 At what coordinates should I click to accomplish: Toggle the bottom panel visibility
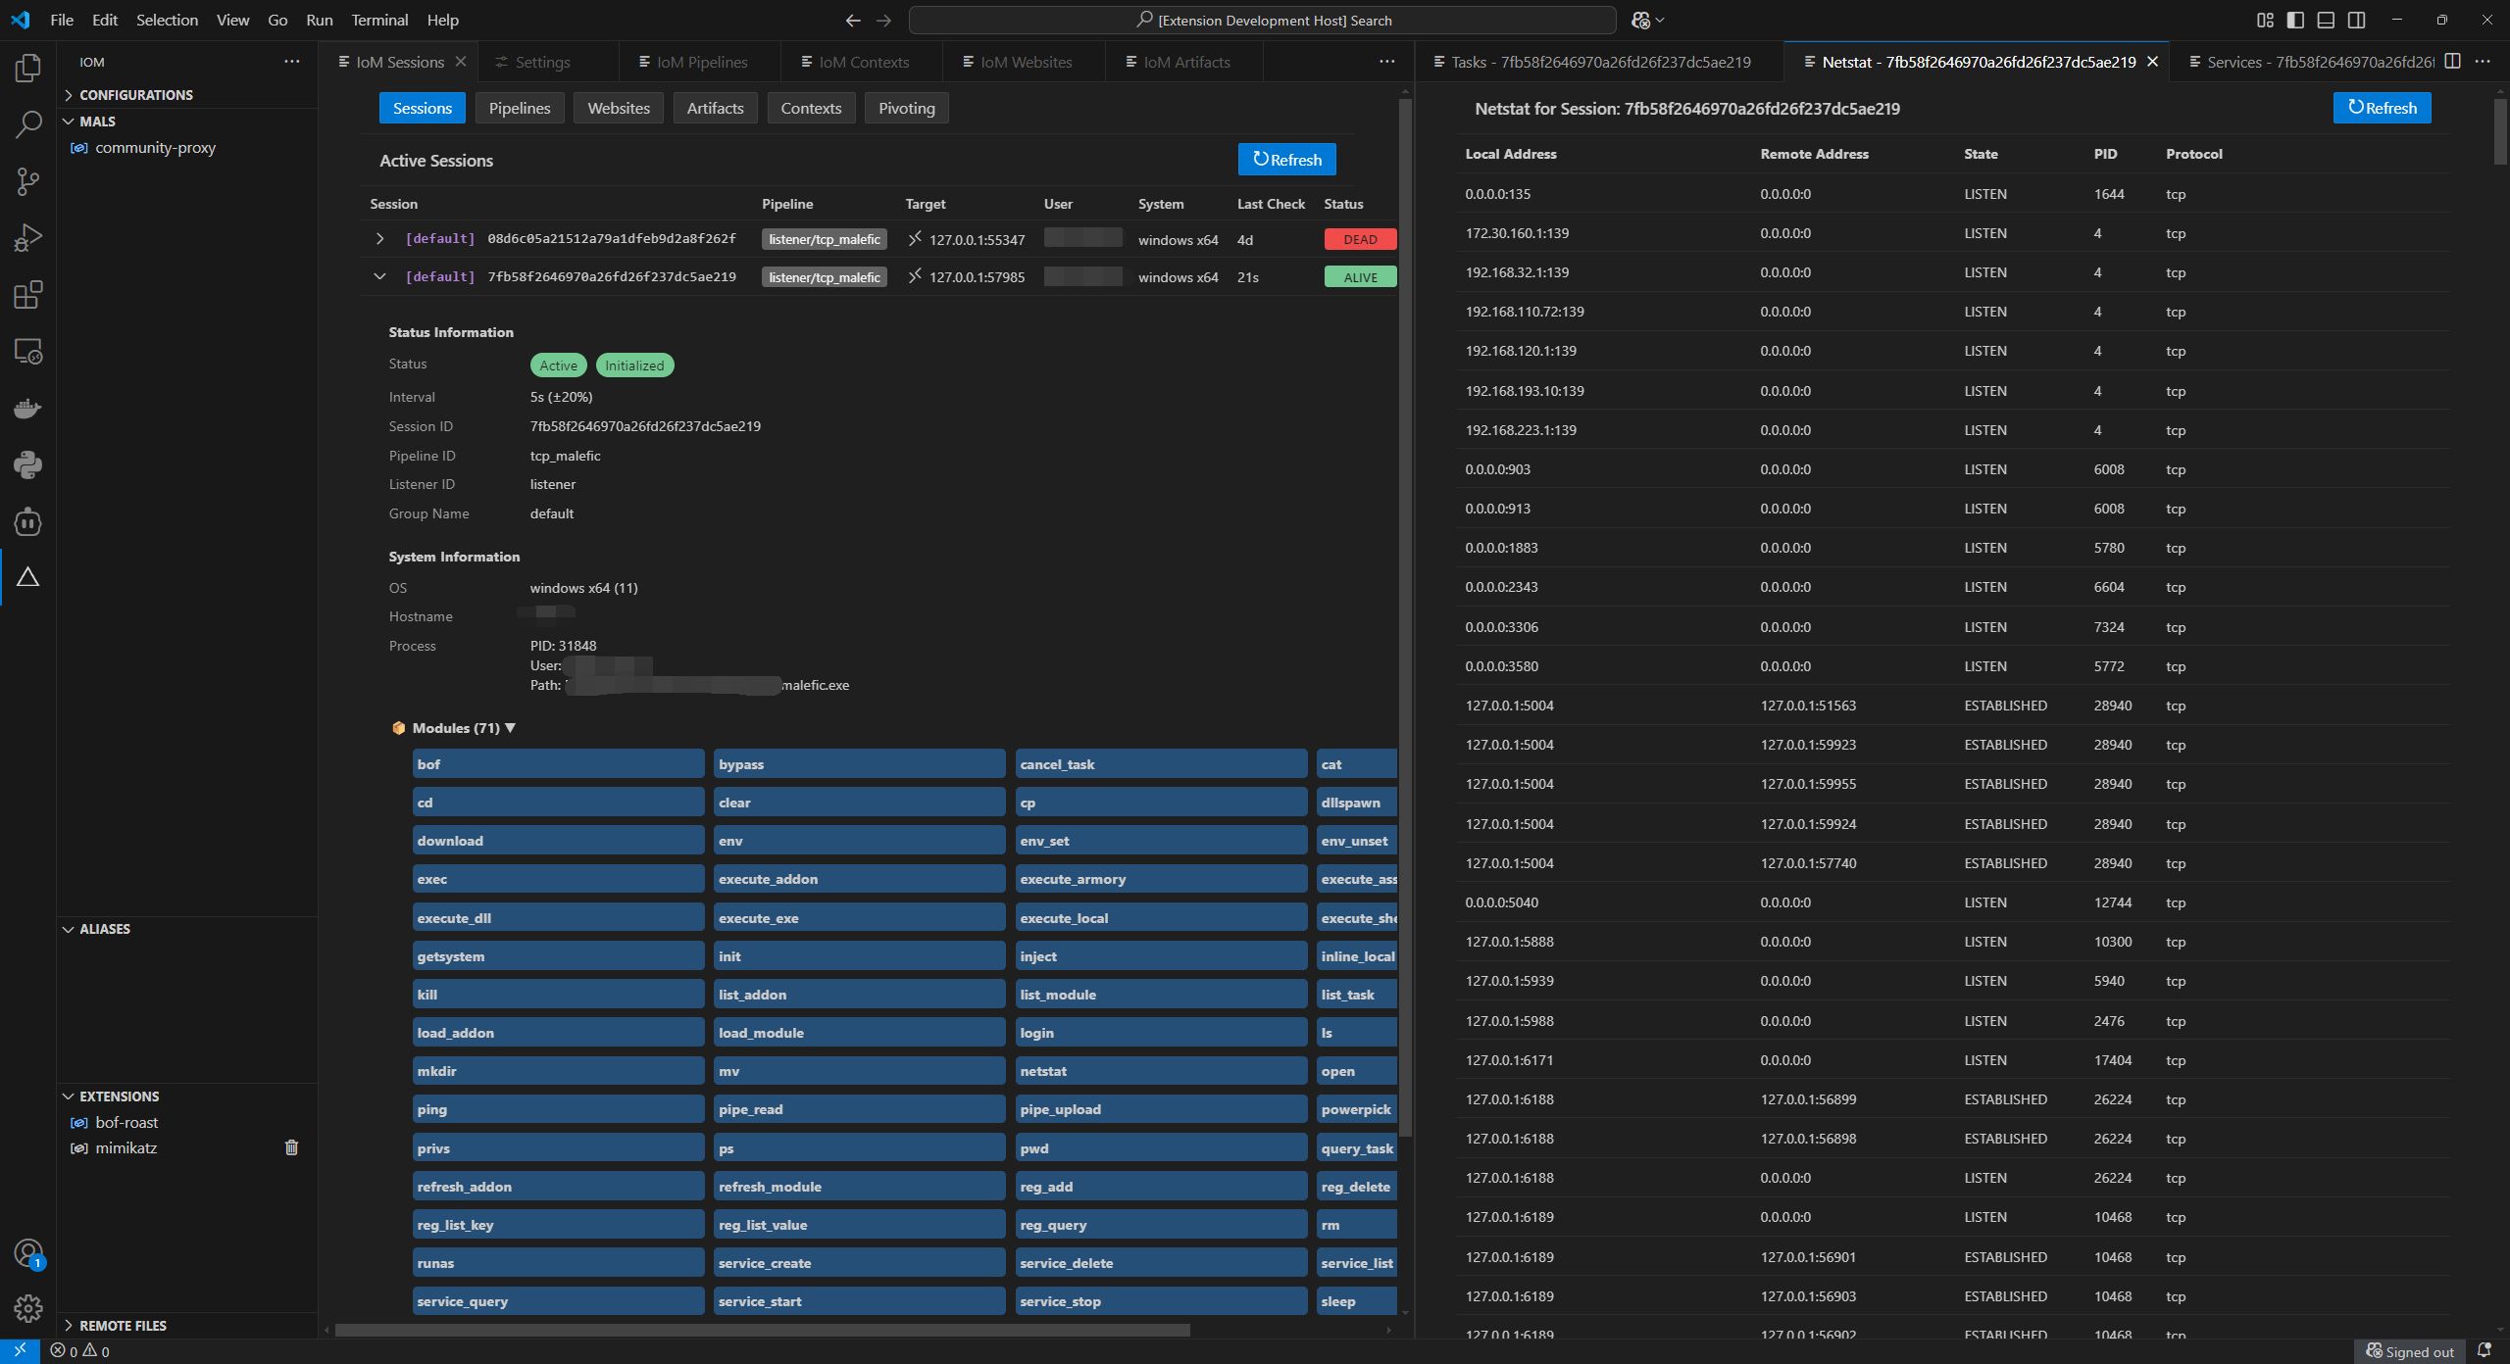(x=2325, y=20)
